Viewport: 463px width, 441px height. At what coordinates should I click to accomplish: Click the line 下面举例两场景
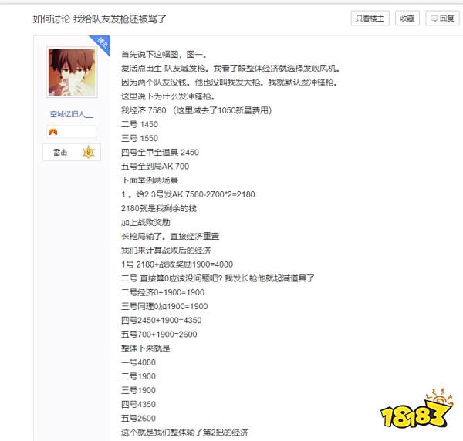[150, 180]
